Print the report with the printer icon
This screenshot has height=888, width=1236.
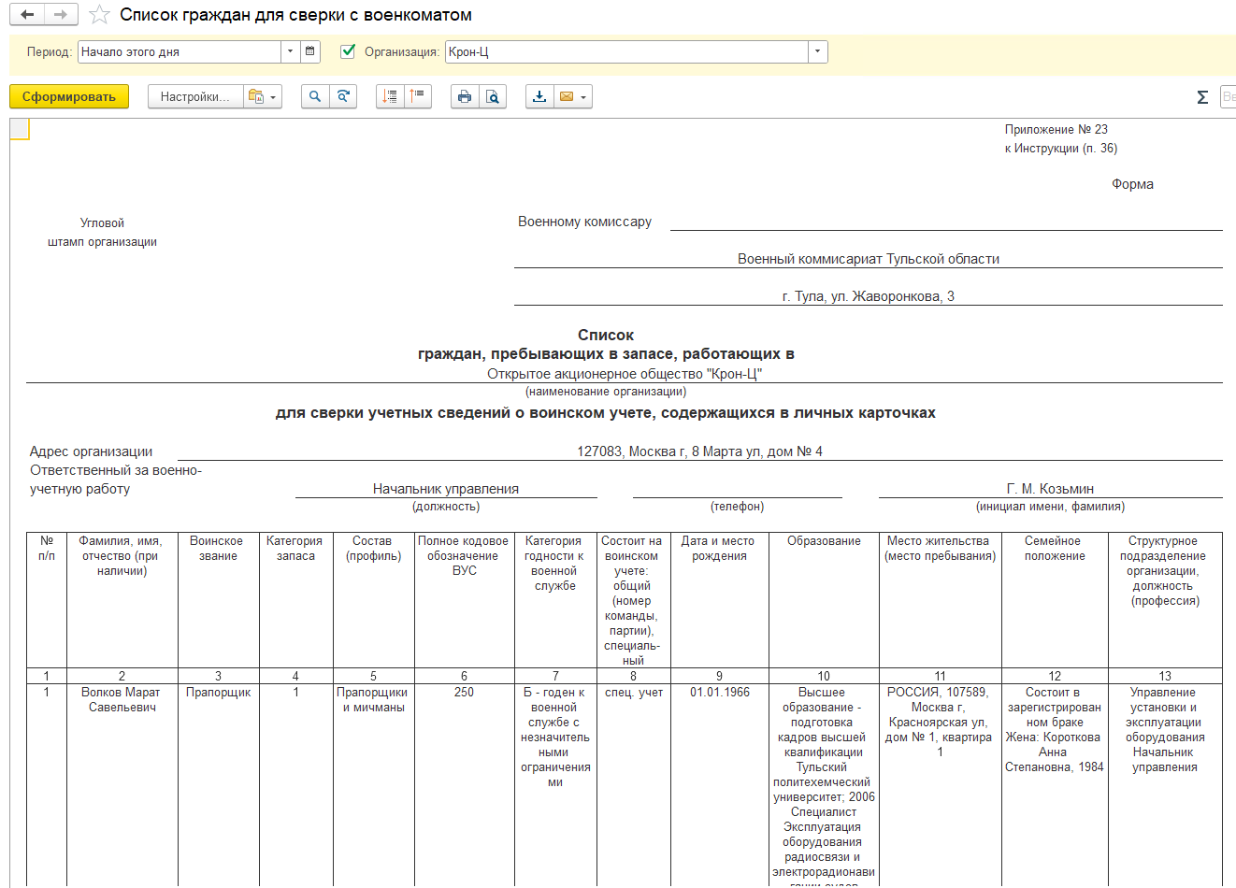coord(465,97)
